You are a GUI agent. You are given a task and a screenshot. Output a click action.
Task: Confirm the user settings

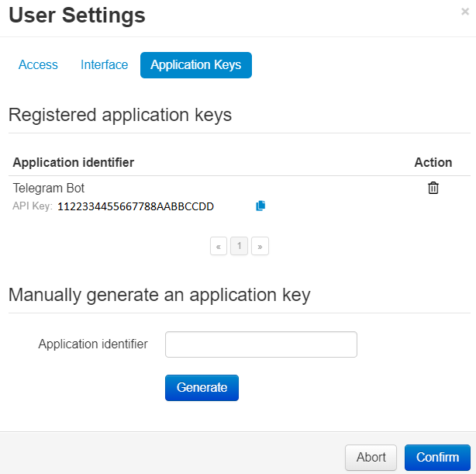pos(437,458)
